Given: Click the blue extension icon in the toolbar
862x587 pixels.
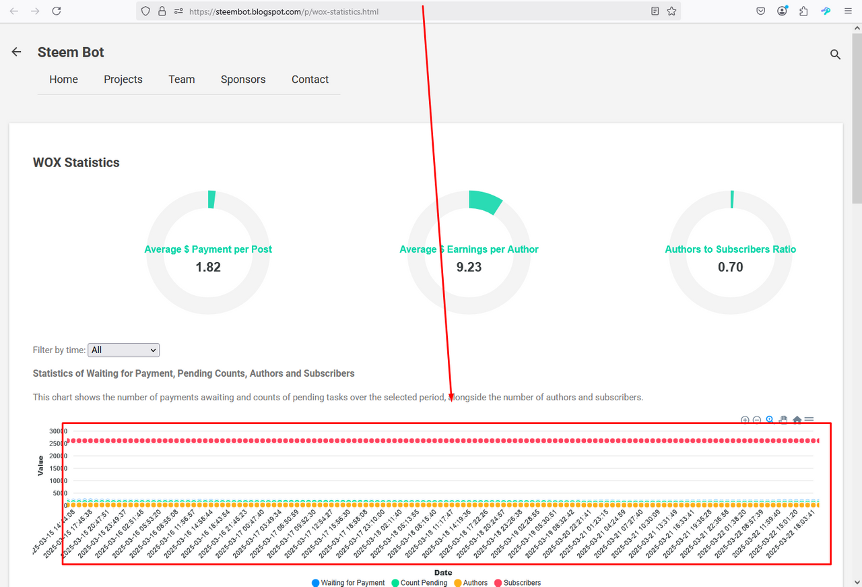Looking at the screenshot, I should coord(826,11).
